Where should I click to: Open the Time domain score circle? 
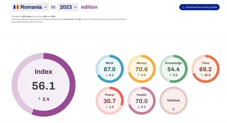coord(205,69)
